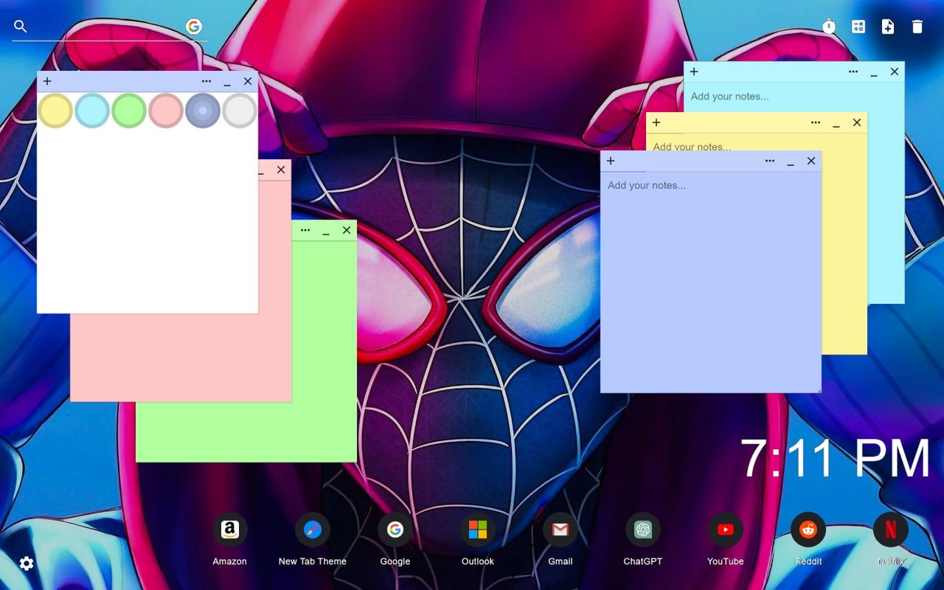Visit the Reddit shortcut
Image resolution: width=944 pixels, height=590 pixels.
tap(808, 530)
